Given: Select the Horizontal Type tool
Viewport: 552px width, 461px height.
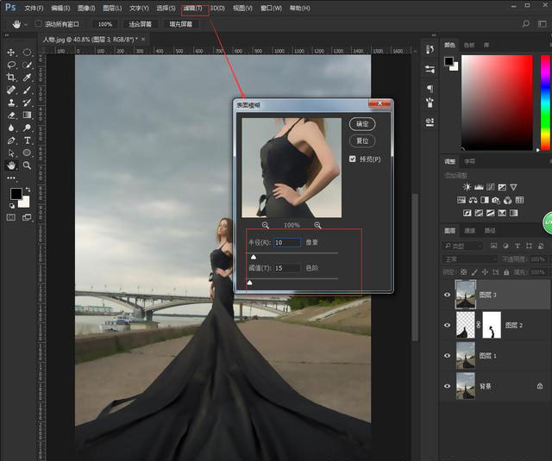Looking at the screenshot, I should (x=27, y=140).
